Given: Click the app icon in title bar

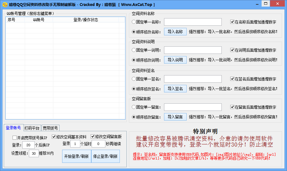Looking at the screenshot, I should coord(5,4).
